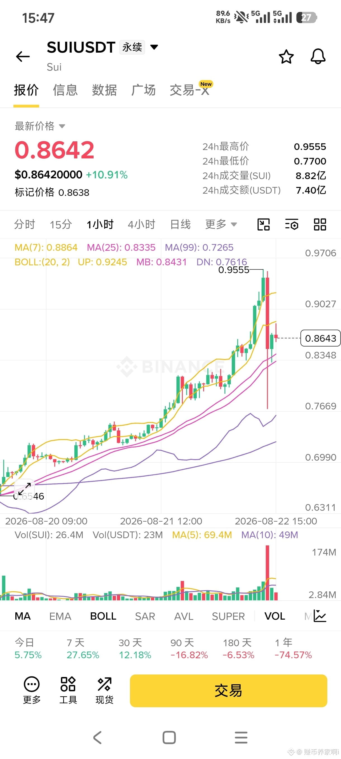
Task: Toggle the MA indicator
Action: [x=23, y=616]
